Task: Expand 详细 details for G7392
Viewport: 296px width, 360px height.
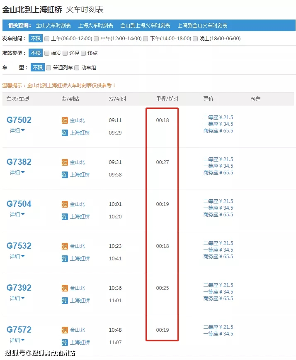Action: coord(17,298)
